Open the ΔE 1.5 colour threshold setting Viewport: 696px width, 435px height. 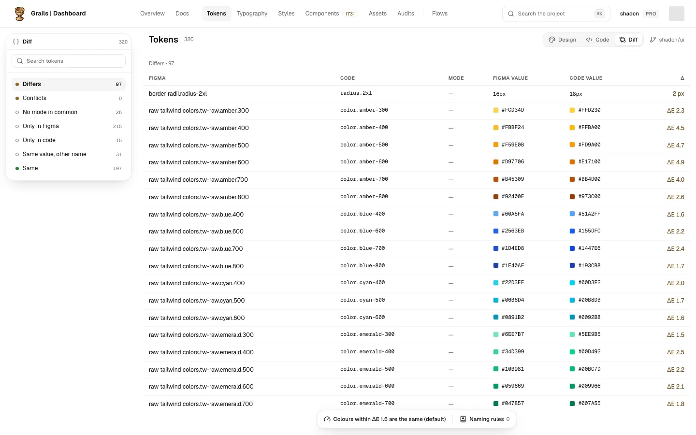coord(385,419)
